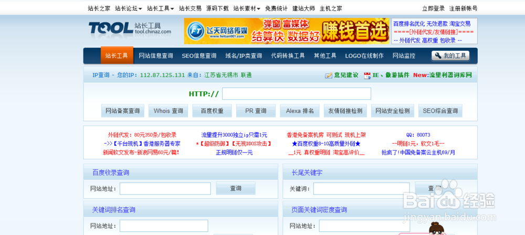Open 外链代发:80元350条/包收录 ad link
The height and width of the screenshot is (235, 525).
point(142,135)
